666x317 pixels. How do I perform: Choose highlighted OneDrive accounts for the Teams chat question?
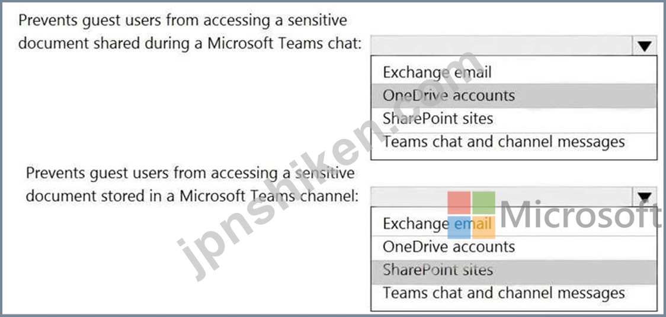click(514, 95)
